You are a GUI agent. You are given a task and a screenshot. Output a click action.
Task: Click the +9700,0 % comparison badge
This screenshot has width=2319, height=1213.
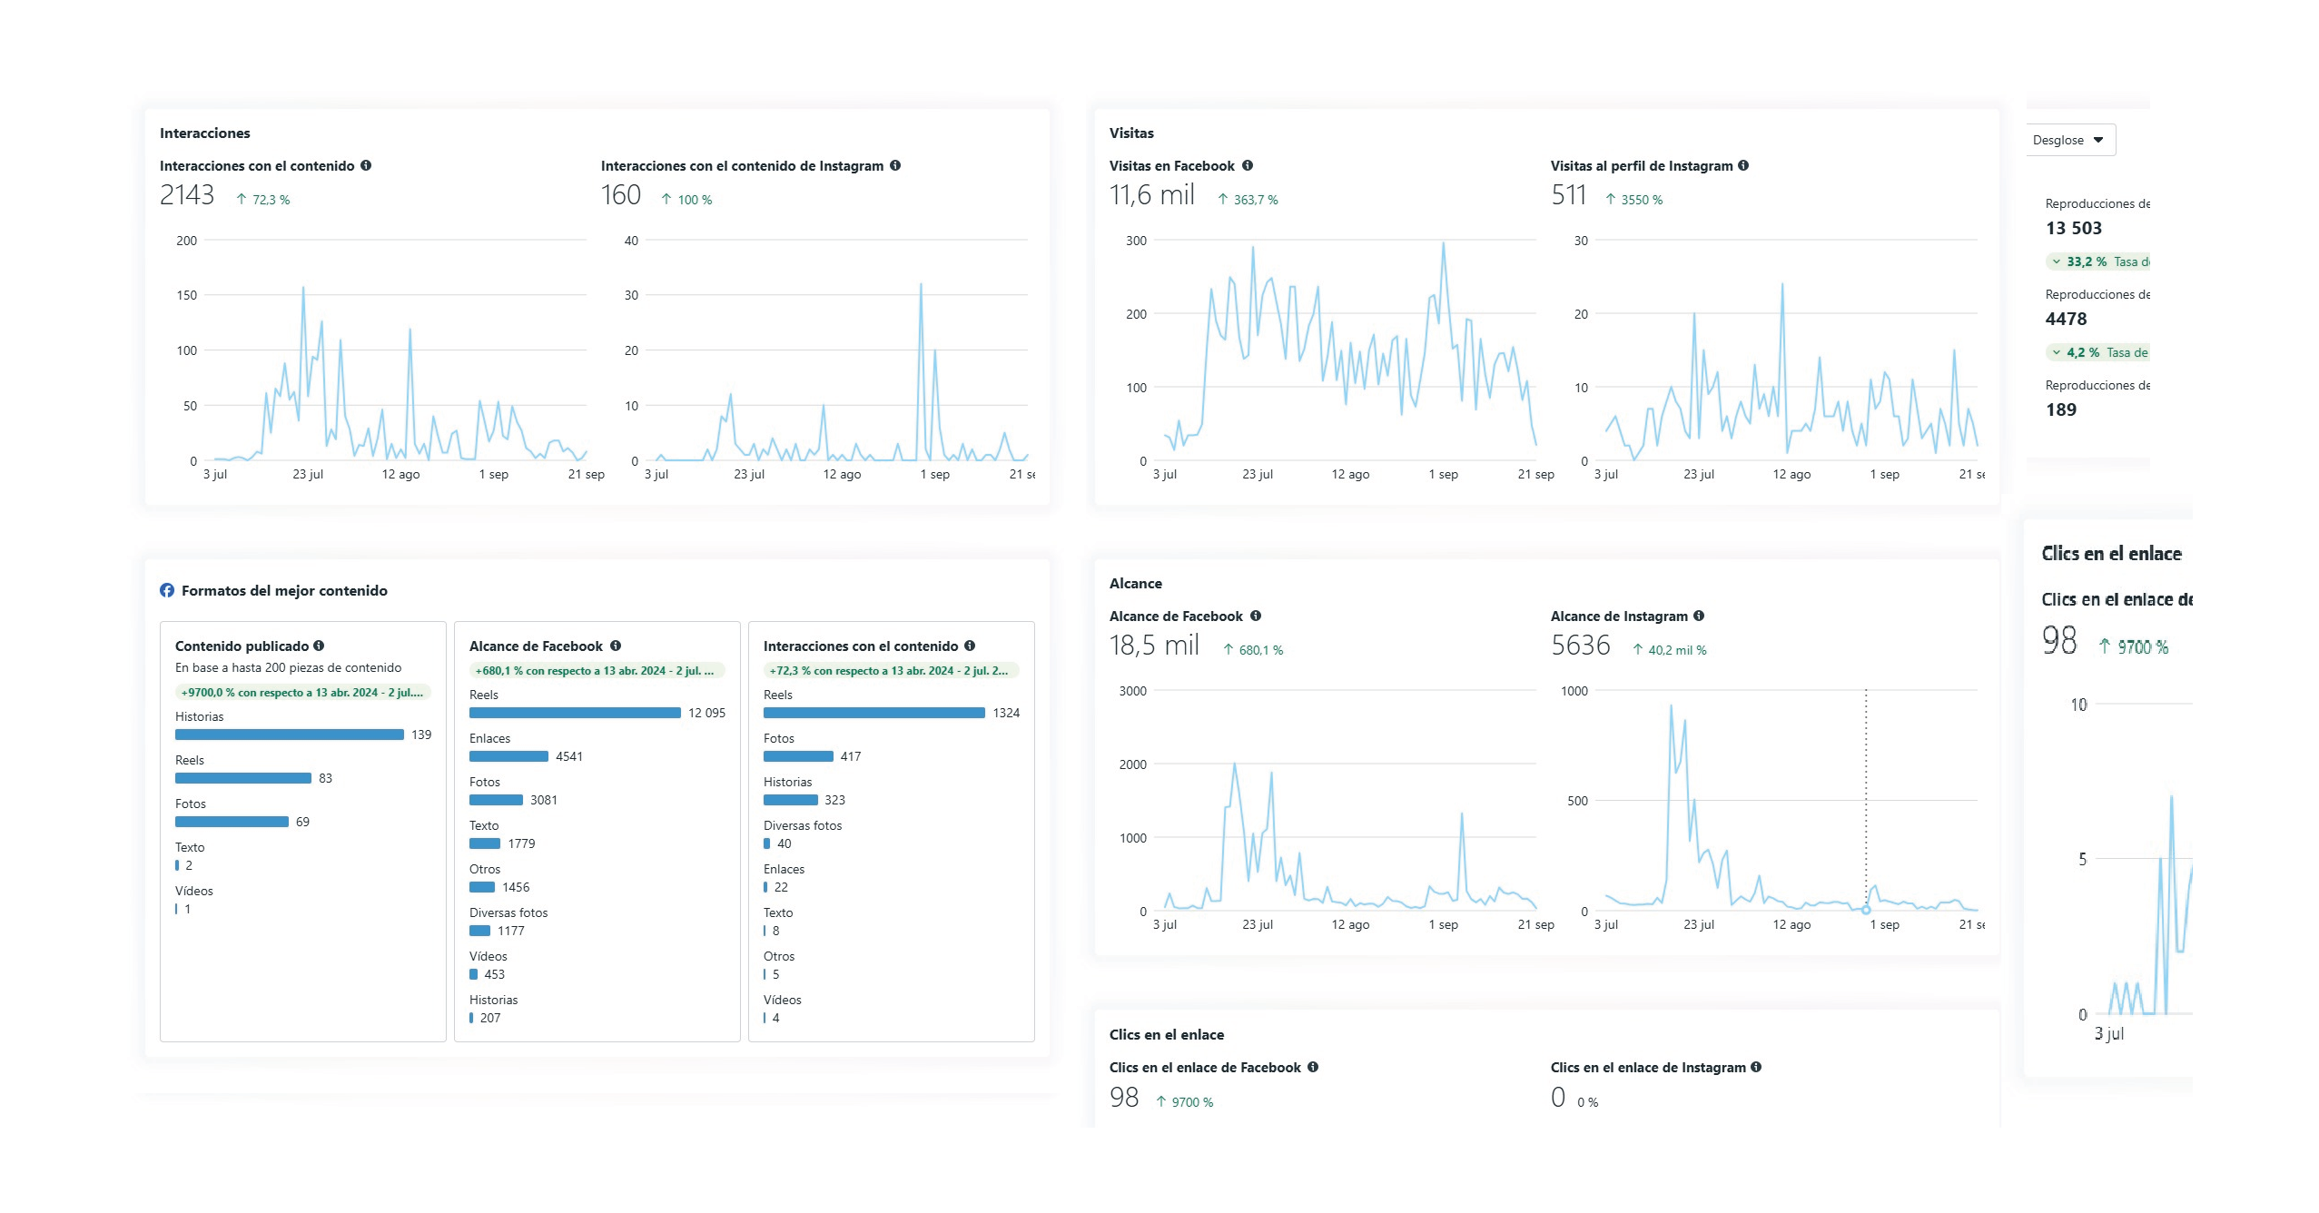click(301, 692)
